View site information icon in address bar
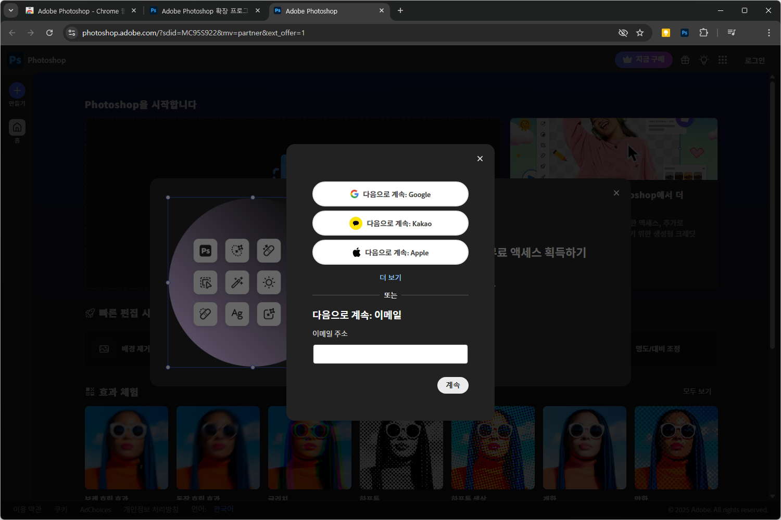This screenshot has height=520, width=781. (x=72, y=33)
